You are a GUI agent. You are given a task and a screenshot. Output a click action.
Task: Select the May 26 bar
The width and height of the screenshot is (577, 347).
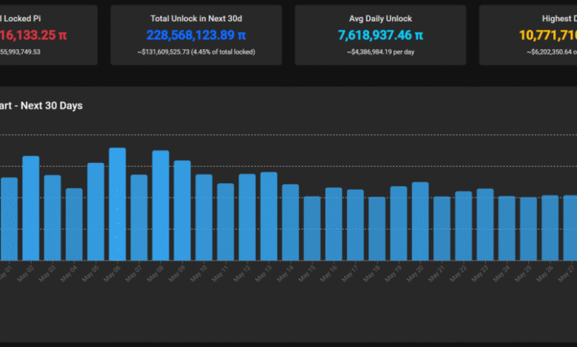pos(550,228)
